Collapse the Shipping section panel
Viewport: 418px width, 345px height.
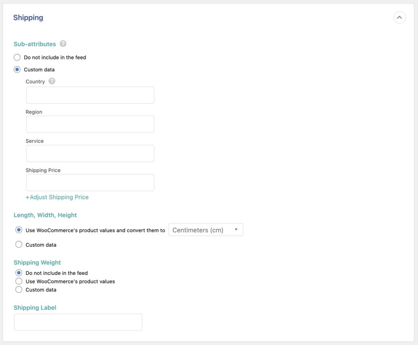(x=399, y=17)
